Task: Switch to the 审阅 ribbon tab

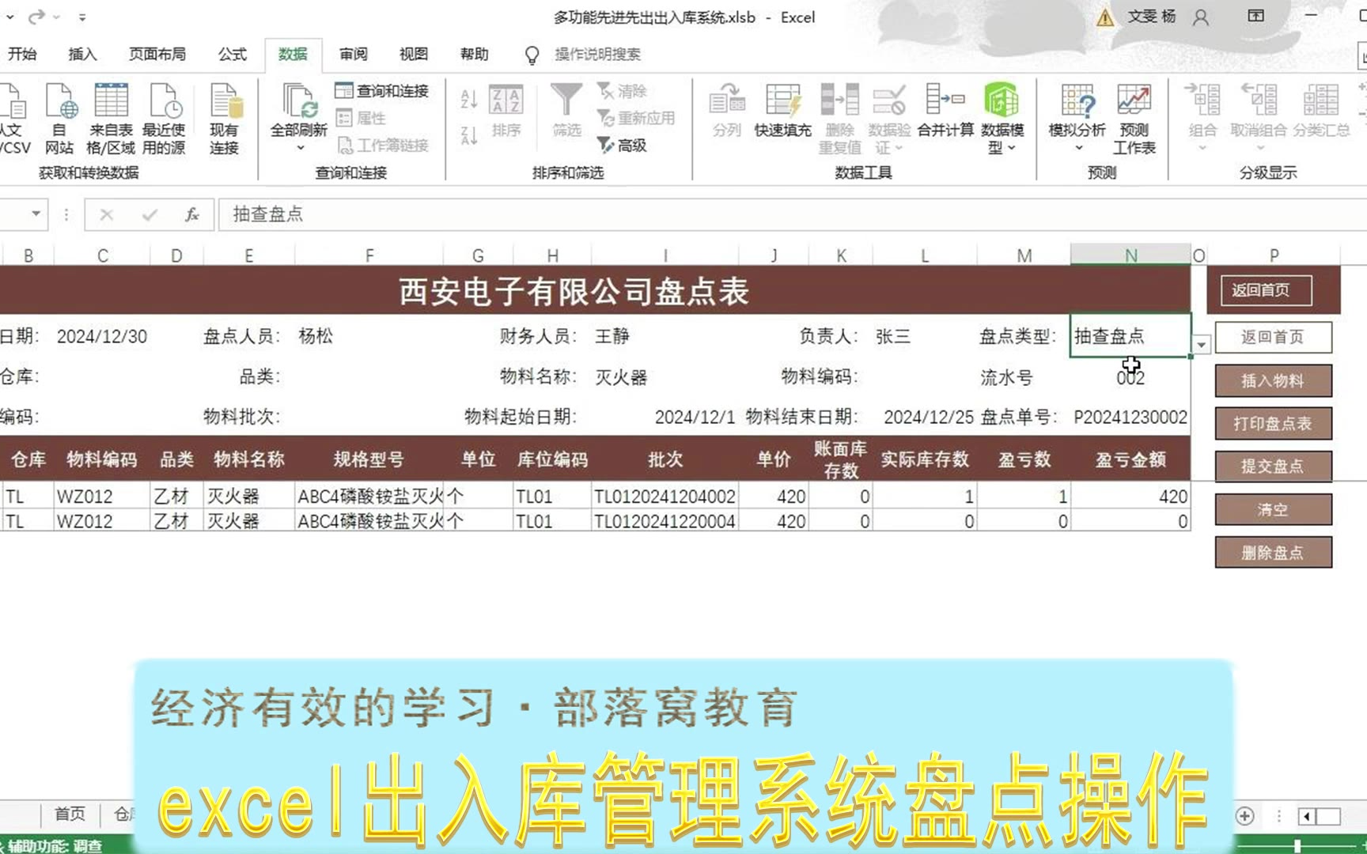Action: pyautogui.click(x=354, y=54)
